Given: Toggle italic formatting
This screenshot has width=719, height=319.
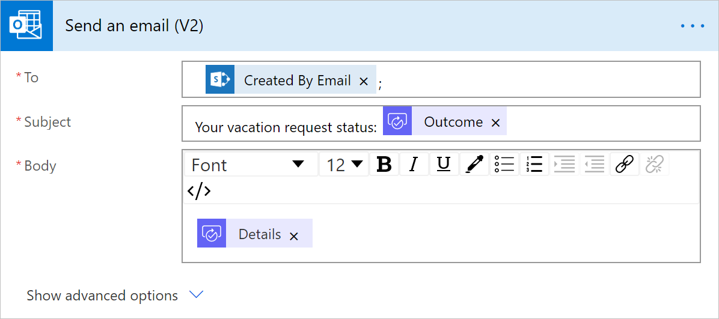Looking at the screenshot, I should click(x=414, y=165).
